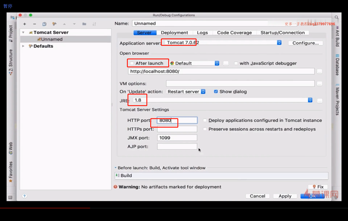Click AJP port field

click(x=177, y=146)
